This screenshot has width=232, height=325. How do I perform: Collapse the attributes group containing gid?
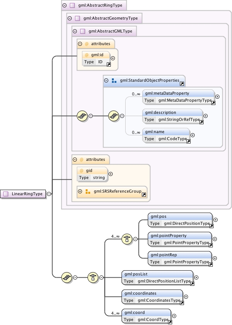click(75, 160)
